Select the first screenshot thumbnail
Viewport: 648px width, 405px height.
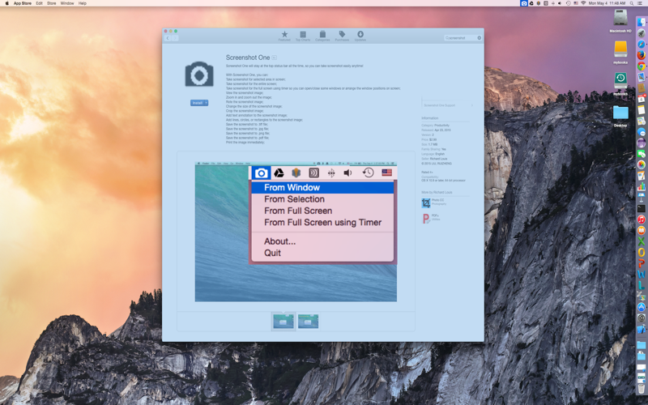[x=283, y=321]
